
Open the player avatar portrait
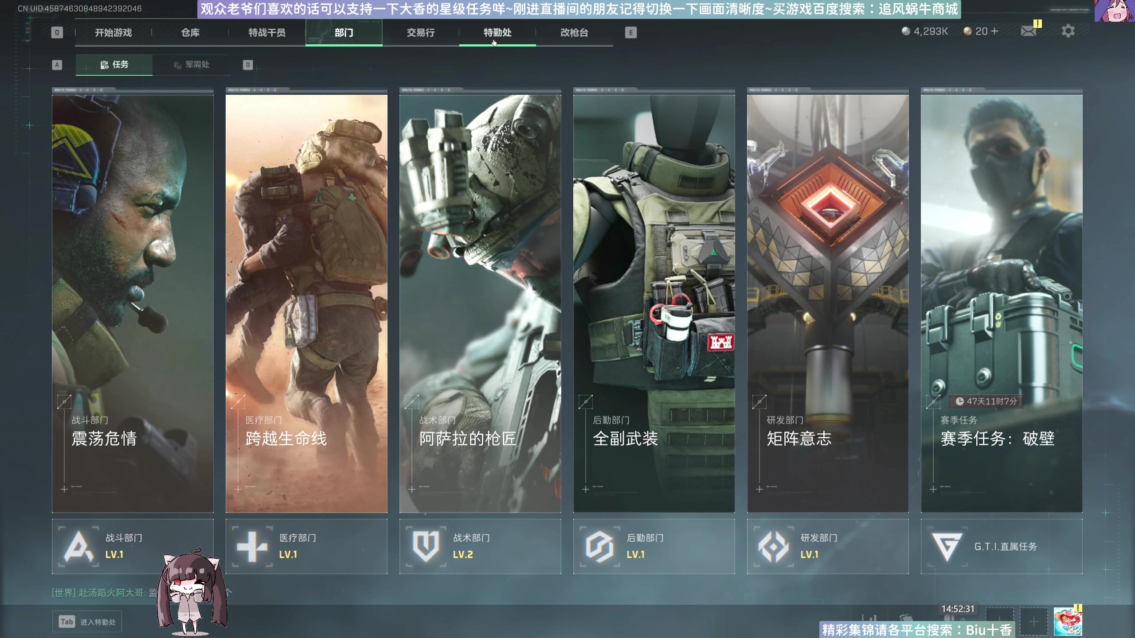click(1068, 622)
